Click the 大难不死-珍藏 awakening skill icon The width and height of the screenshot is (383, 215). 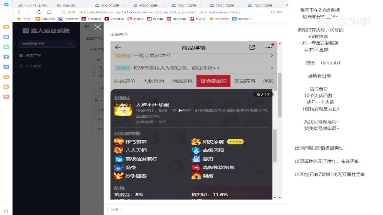tap(123, 110)
